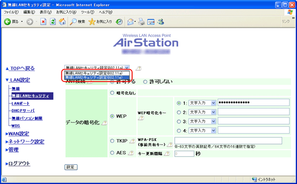Click the WEP key 1 password field
The height and width of the screenshot is (184, 297).
click(x=253, y=103)
